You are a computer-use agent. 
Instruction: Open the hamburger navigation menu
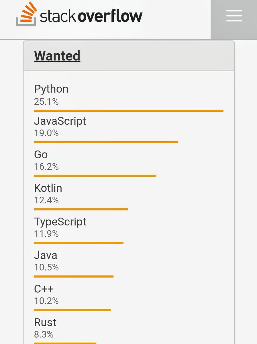coord(234,16)
